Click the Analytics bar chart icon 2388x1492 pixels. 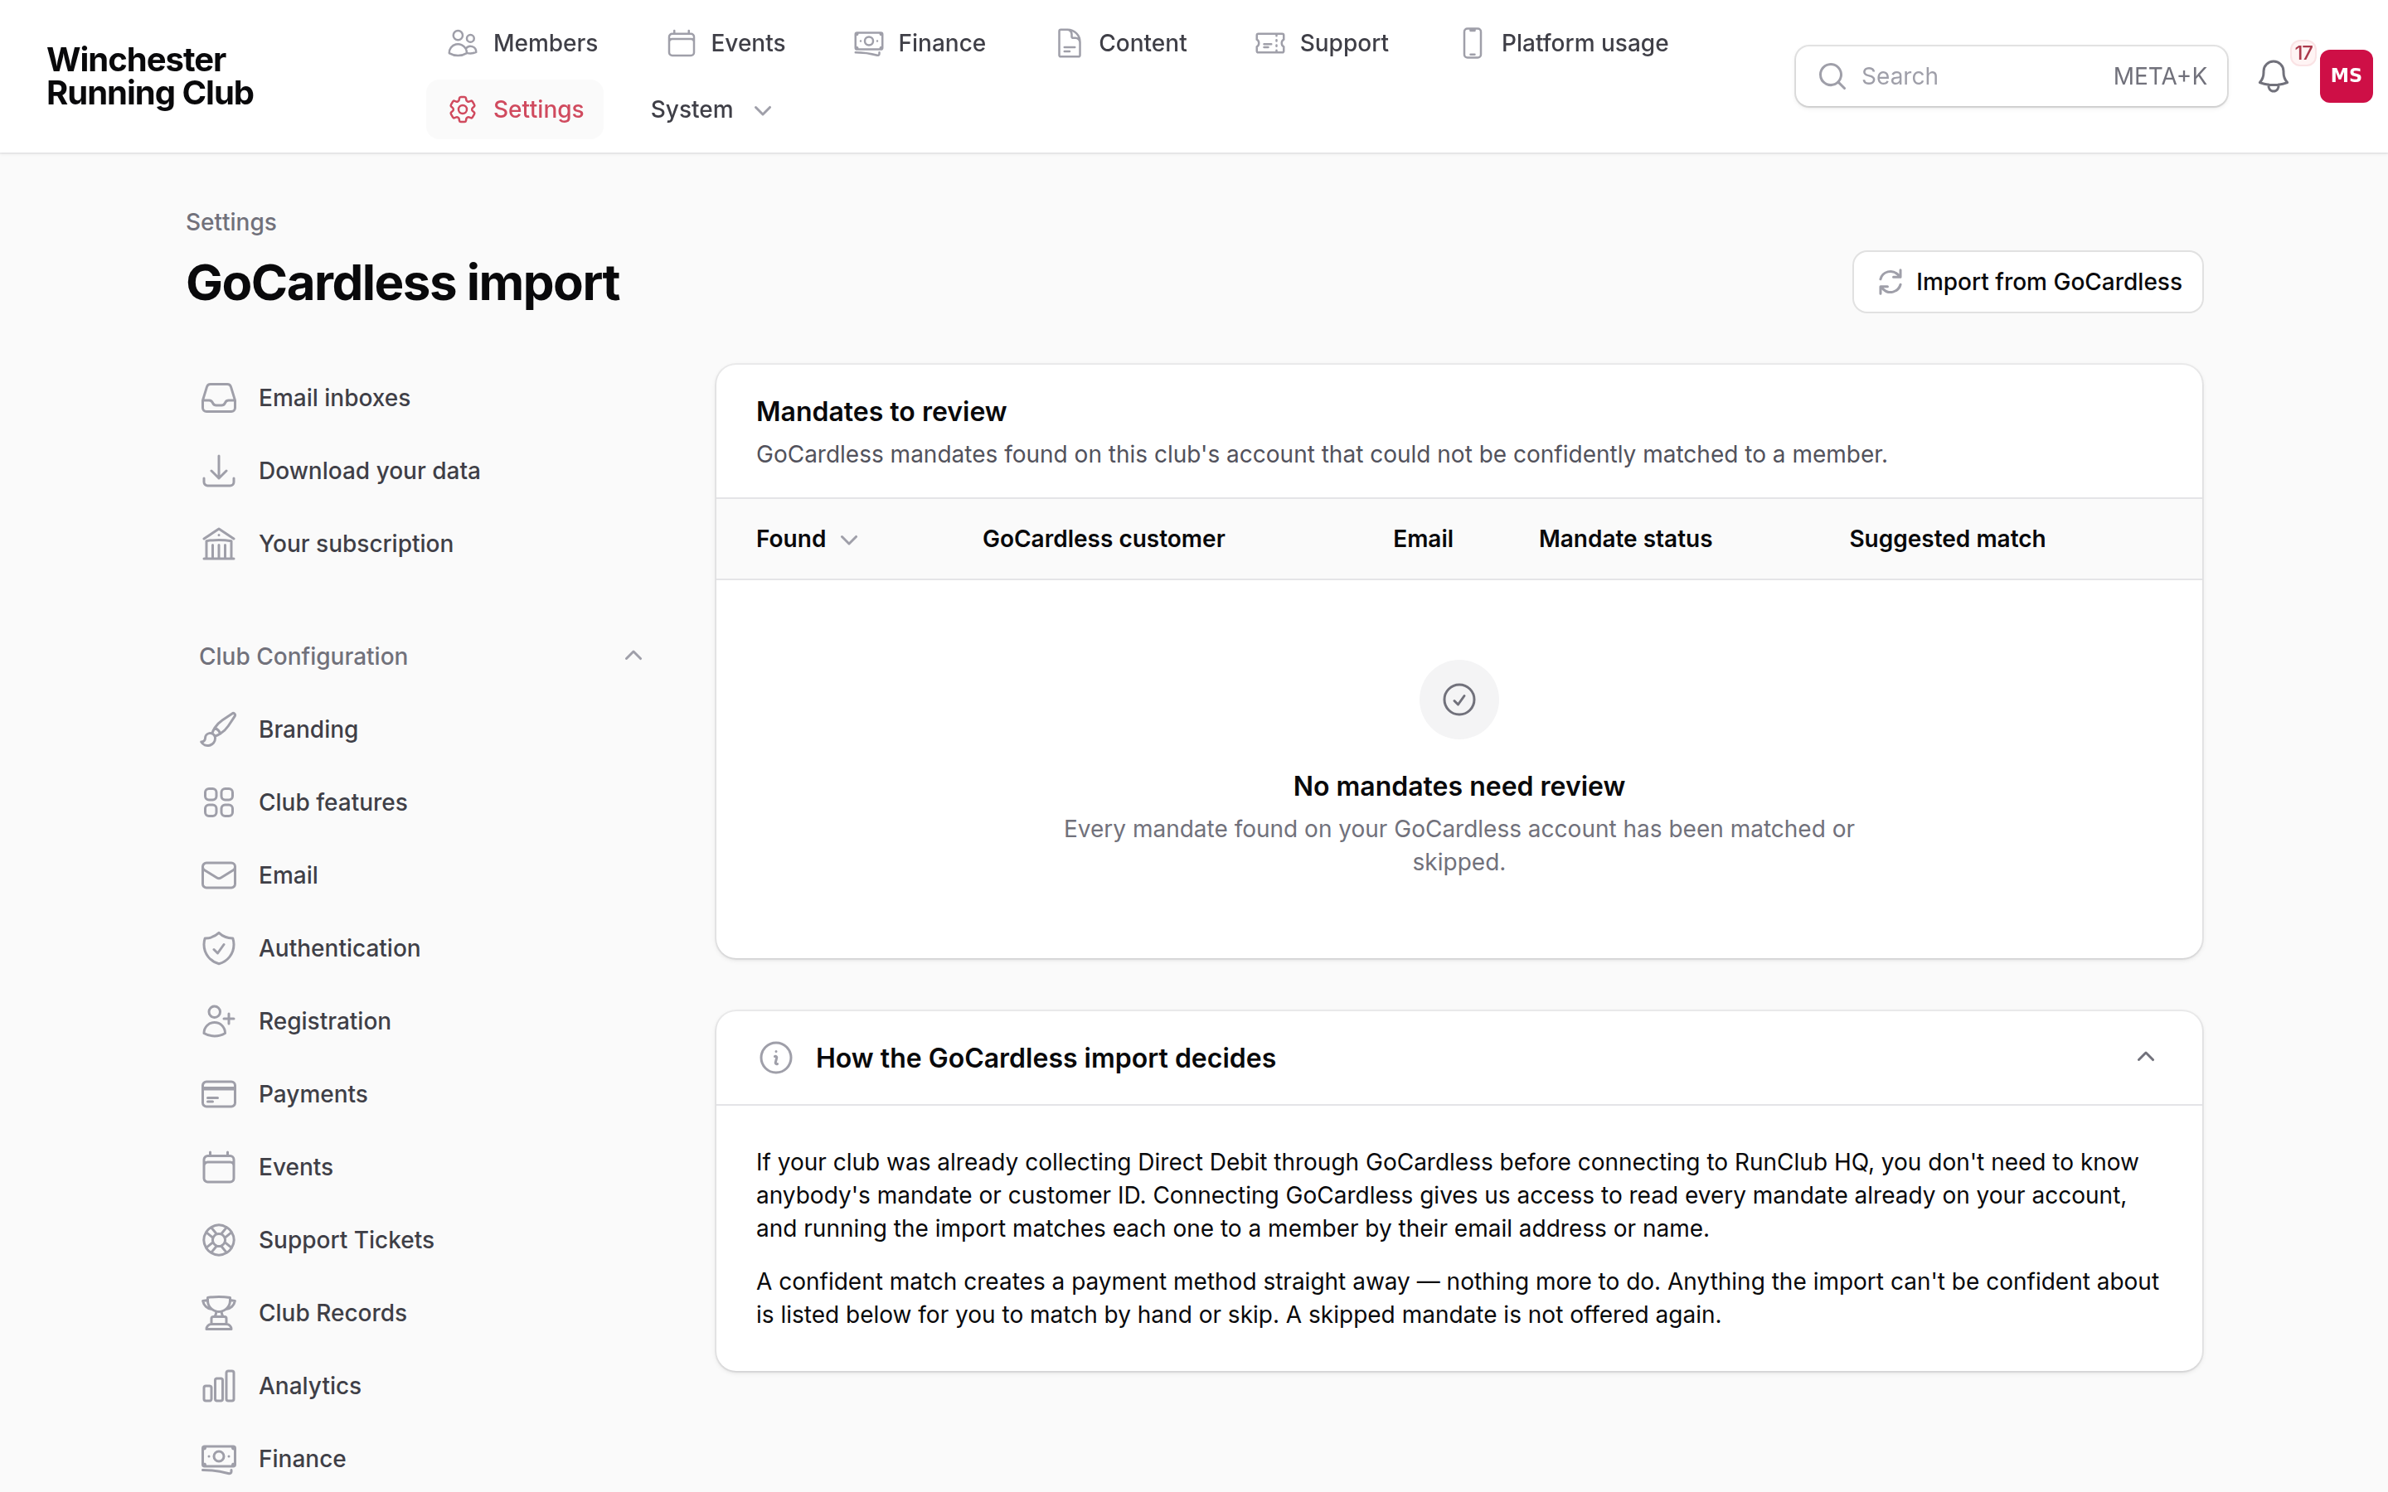click(x=219, y=1387)
